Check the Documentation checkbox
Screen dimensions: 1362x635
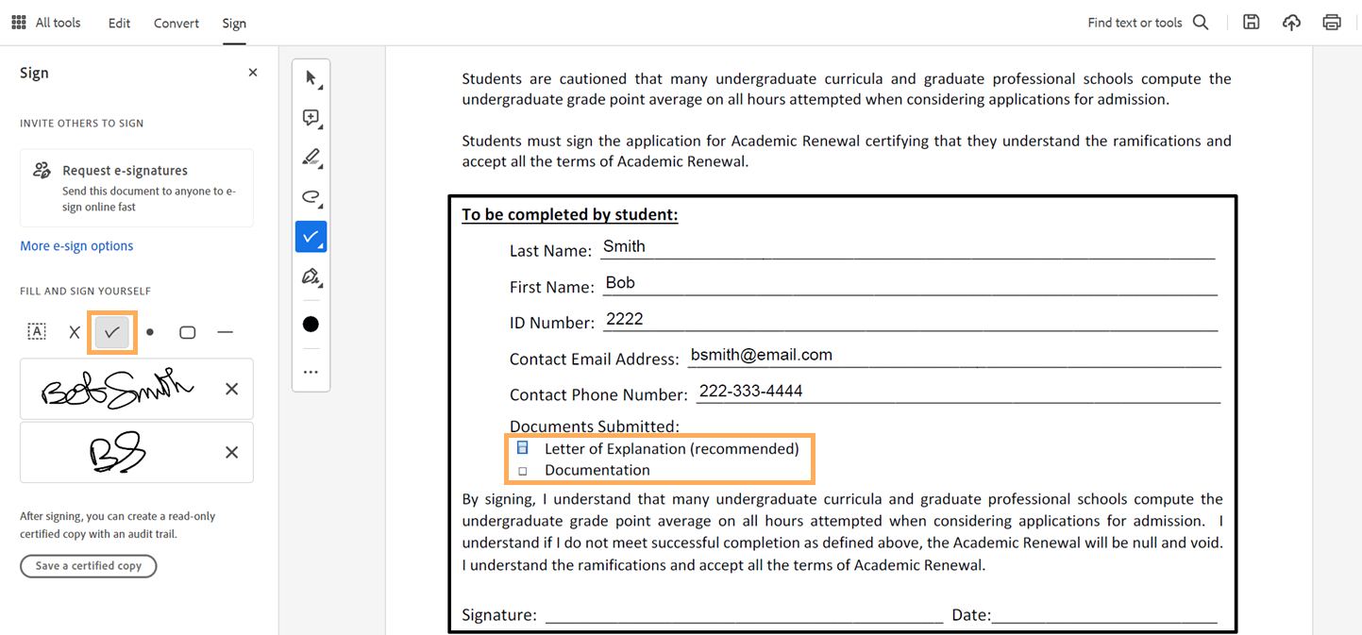(x=522, y=470)
